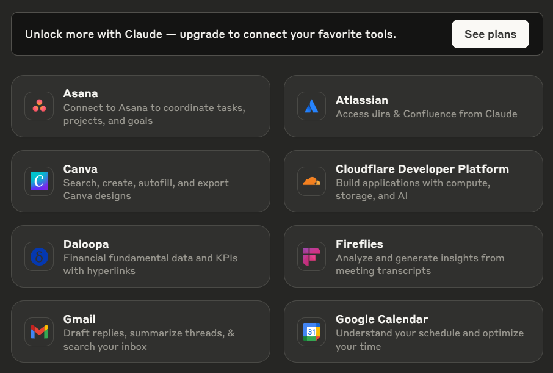Viewport: 553px width, 373px height.
Task: Click the Atlassian blue triangle logo icon
Action: [x=311, y=106]
